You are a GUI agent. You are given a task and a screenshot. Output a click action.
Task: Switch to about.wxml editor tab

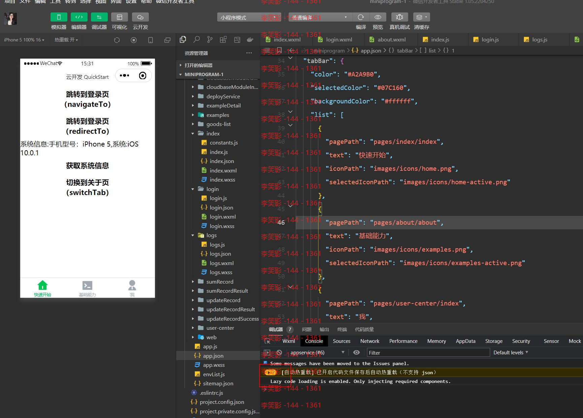391,39
